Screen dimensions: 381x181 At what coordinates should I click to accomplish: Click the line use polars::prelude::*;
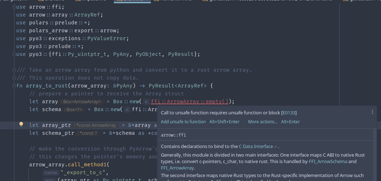(53, 23)
